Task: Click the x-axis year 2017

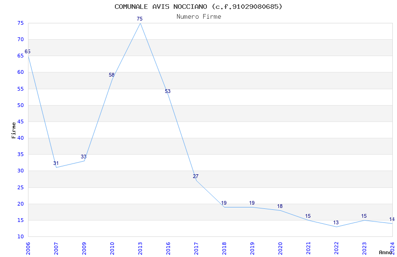Action: click(x=196, y=249)
